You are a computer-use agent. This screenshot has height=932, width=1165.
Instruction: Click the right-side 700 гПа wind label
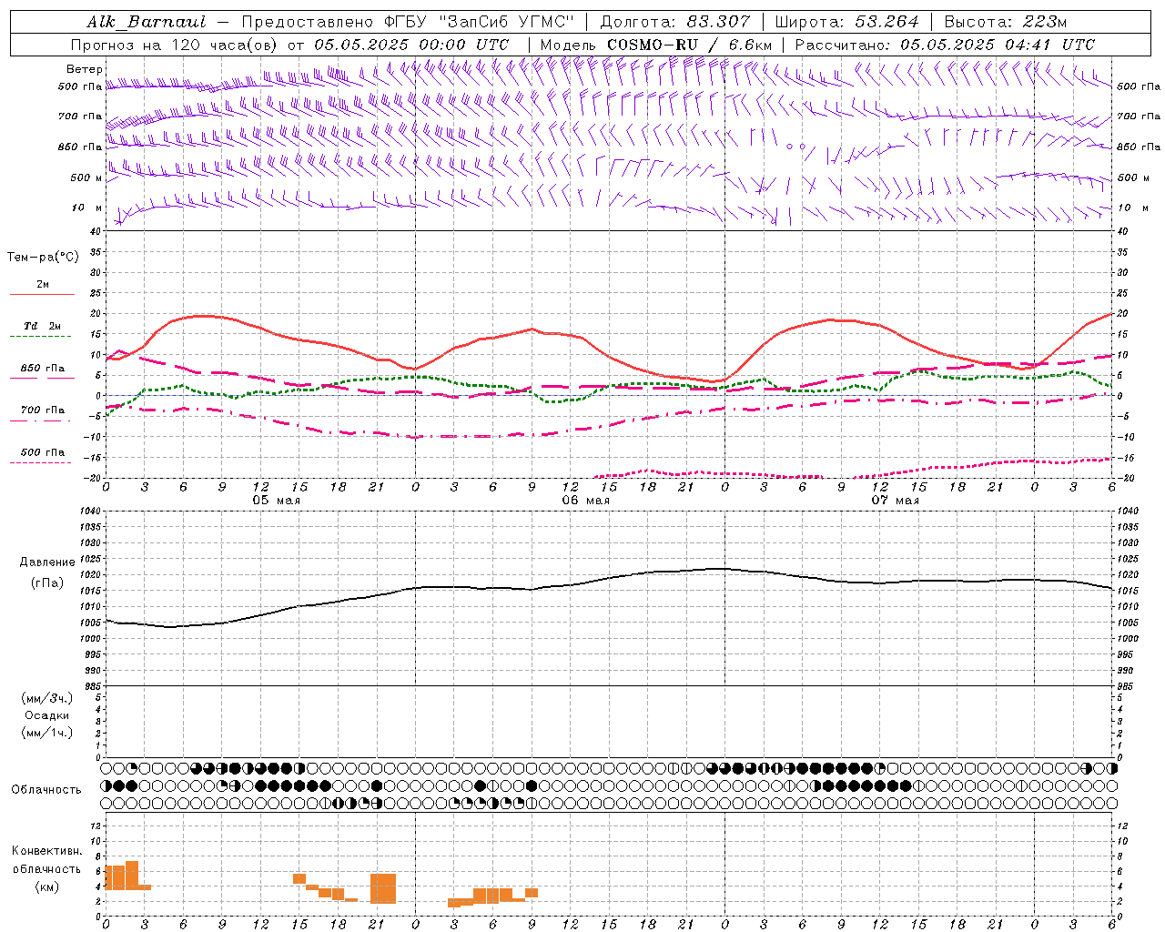1139,116
